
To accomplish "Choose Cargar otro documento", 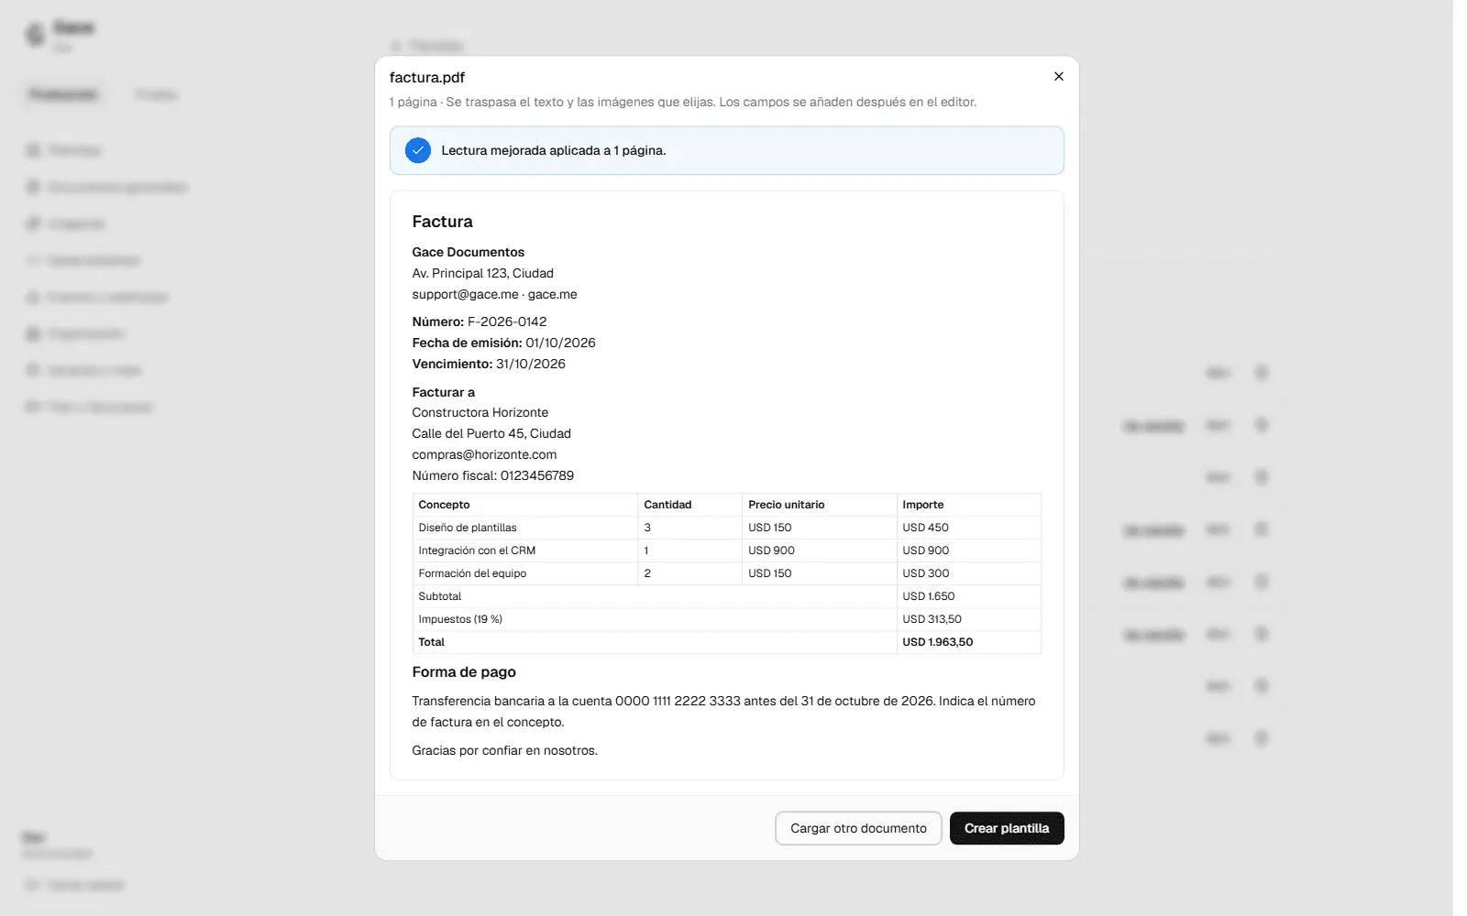I will click(x=858, y=828).
